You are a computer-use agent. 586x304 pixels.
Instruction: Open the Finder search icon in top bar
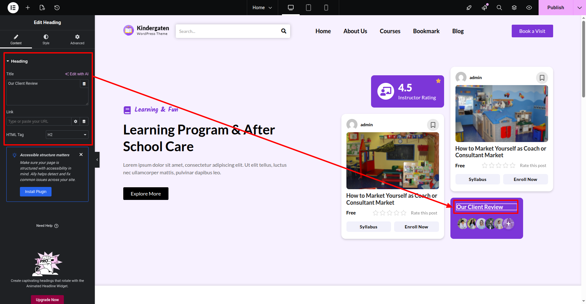[x=499, y=8]
